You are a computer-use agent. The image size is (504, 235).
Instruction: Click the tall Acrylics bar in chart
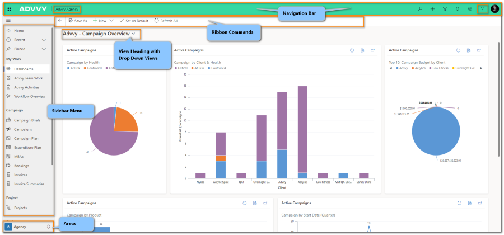(x=302, y=129)
